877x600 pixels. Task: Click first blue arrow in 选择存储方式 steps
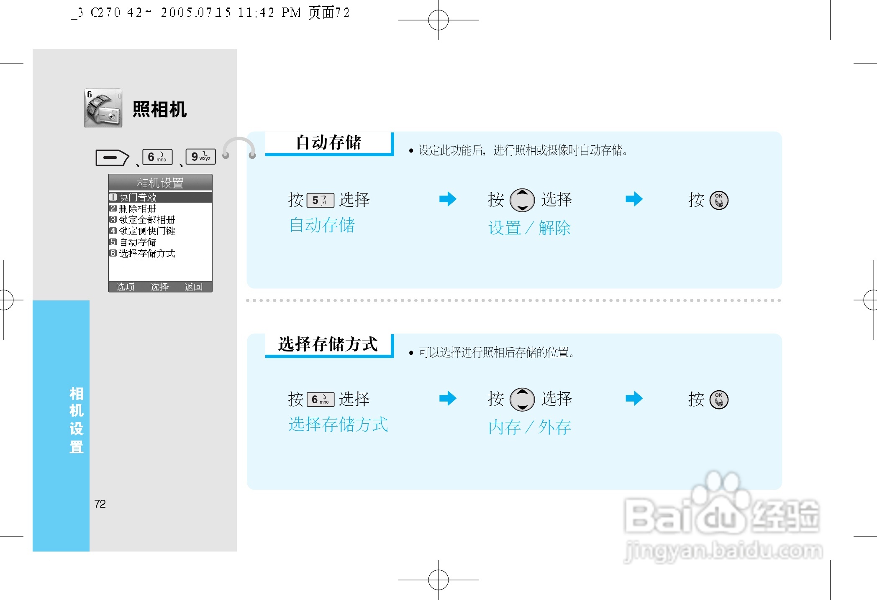(x=448, y=398)
